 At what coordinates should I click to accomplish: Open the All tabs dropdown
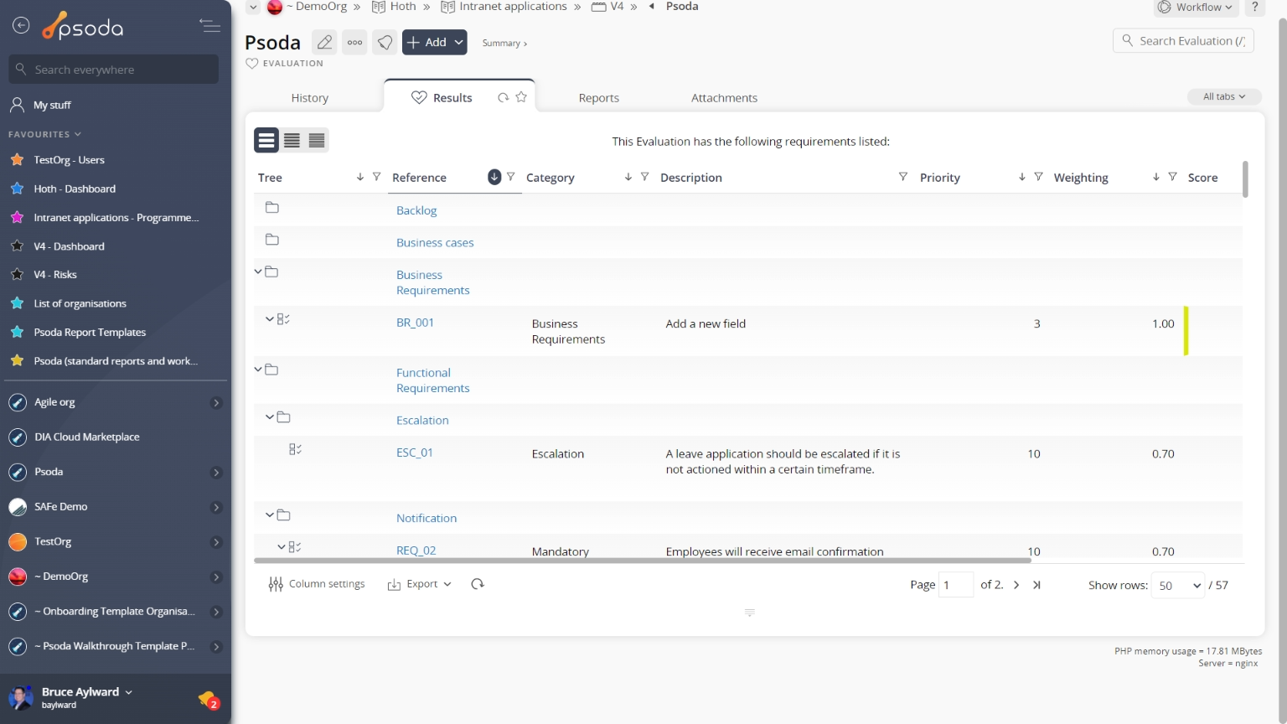point(1224,96)
